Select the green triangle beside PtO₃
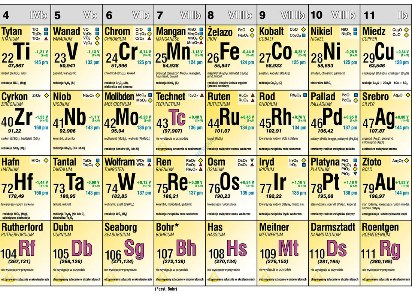The image size is (412, 294). 355,174
